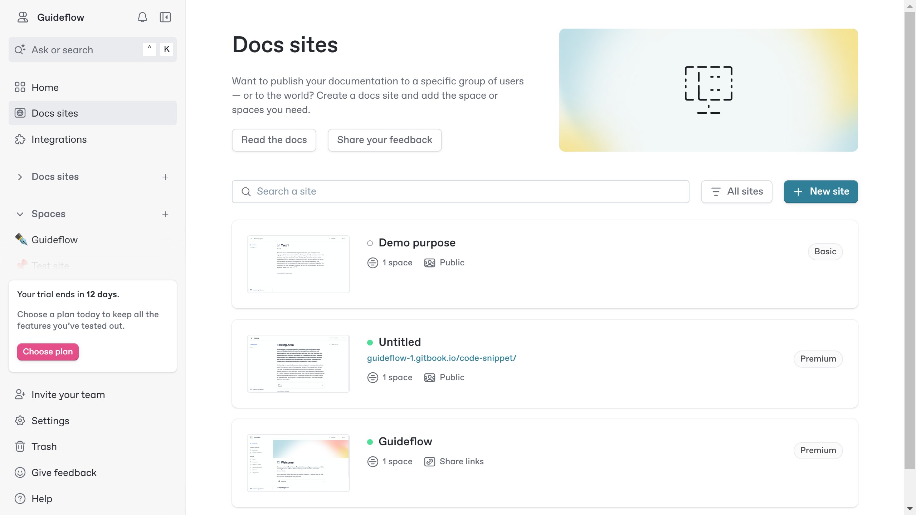
Task: Collapse the Spaces sidebar section
Action: (x=20, y=214)
